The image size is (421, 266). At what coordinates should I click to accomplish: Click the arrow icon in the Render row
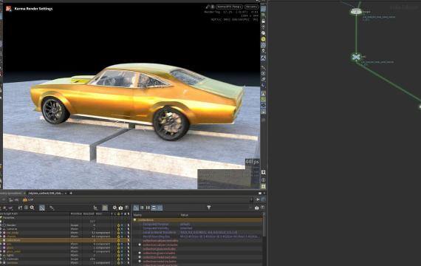(x=129, y=225)
